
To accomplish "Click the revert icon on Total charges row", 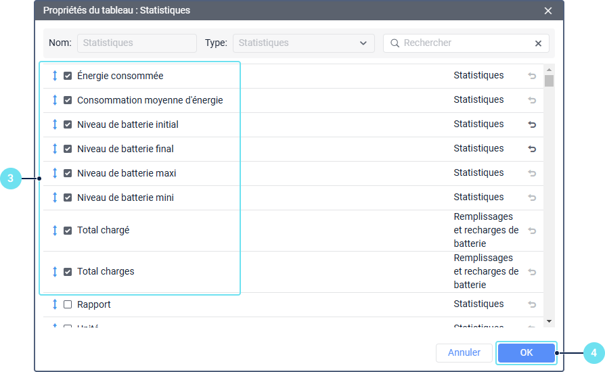I will [532, 272].
